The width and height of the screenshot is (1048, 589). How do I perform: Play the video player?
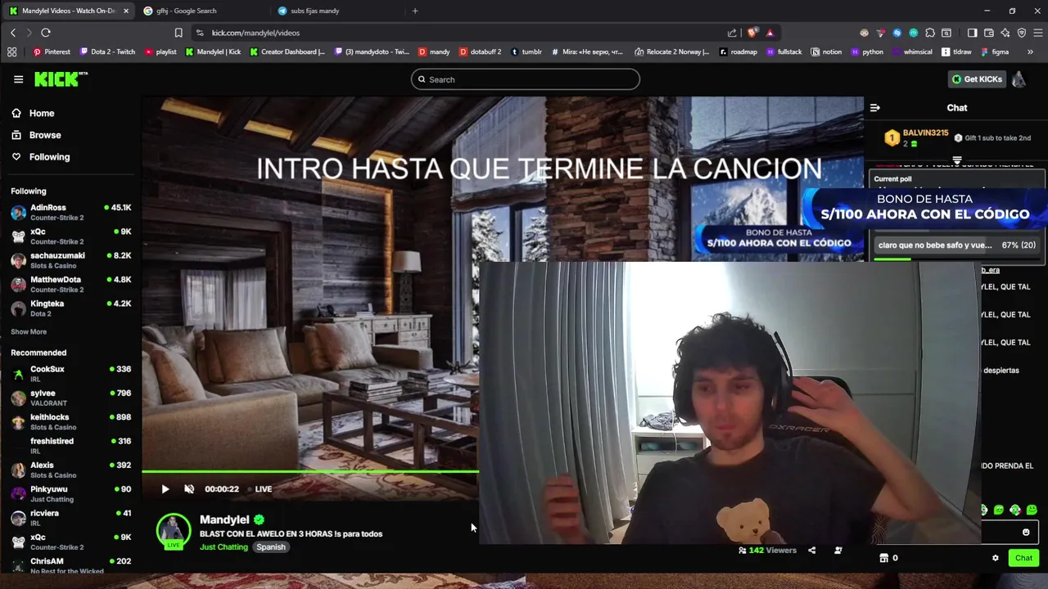click(165, 489)
